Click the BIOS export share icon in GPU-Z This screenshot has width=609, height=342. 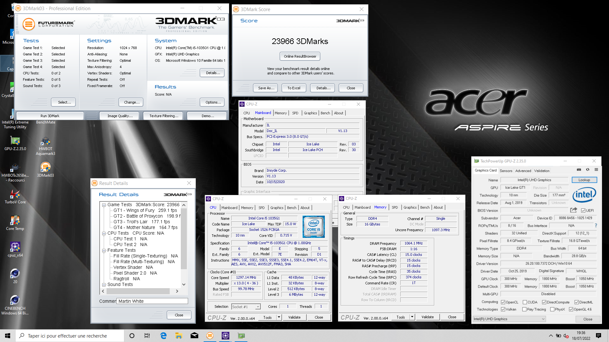click(x=573, y=210)
